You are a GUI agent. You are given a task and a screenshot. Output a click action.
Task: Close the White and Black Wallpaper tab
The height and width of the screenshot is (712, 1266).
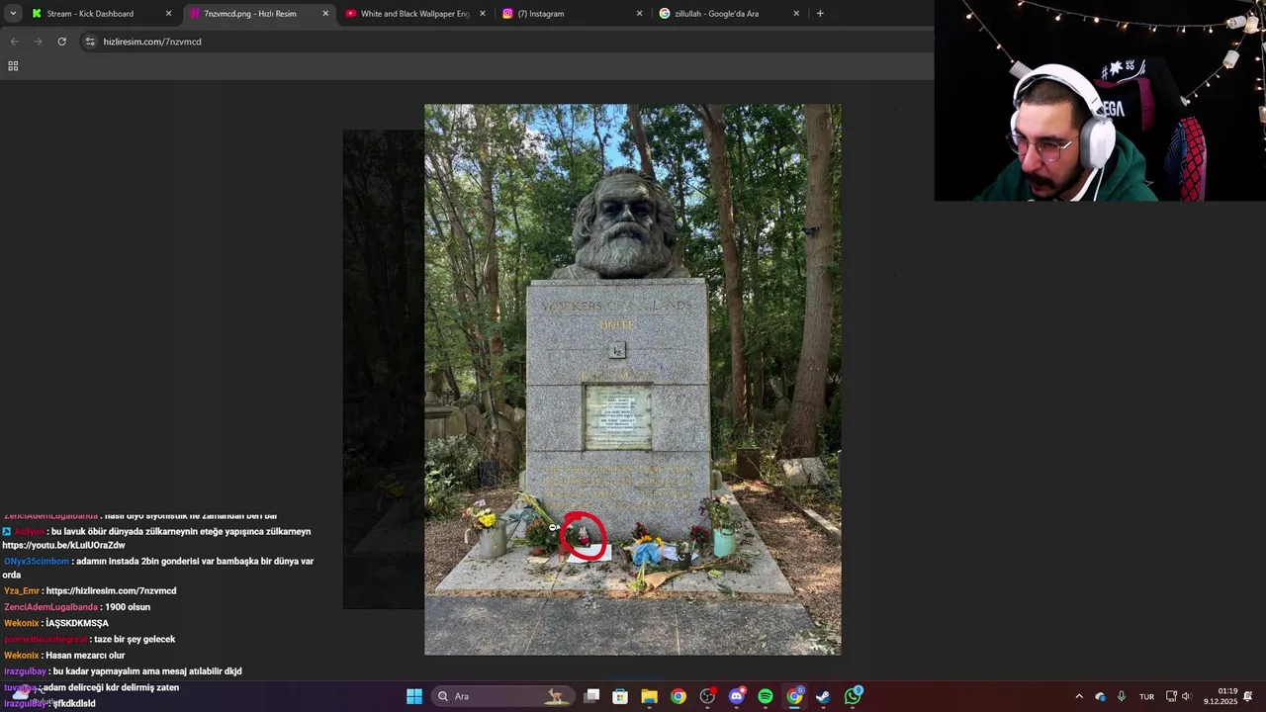pyautogui.click(x=483, y=14)
